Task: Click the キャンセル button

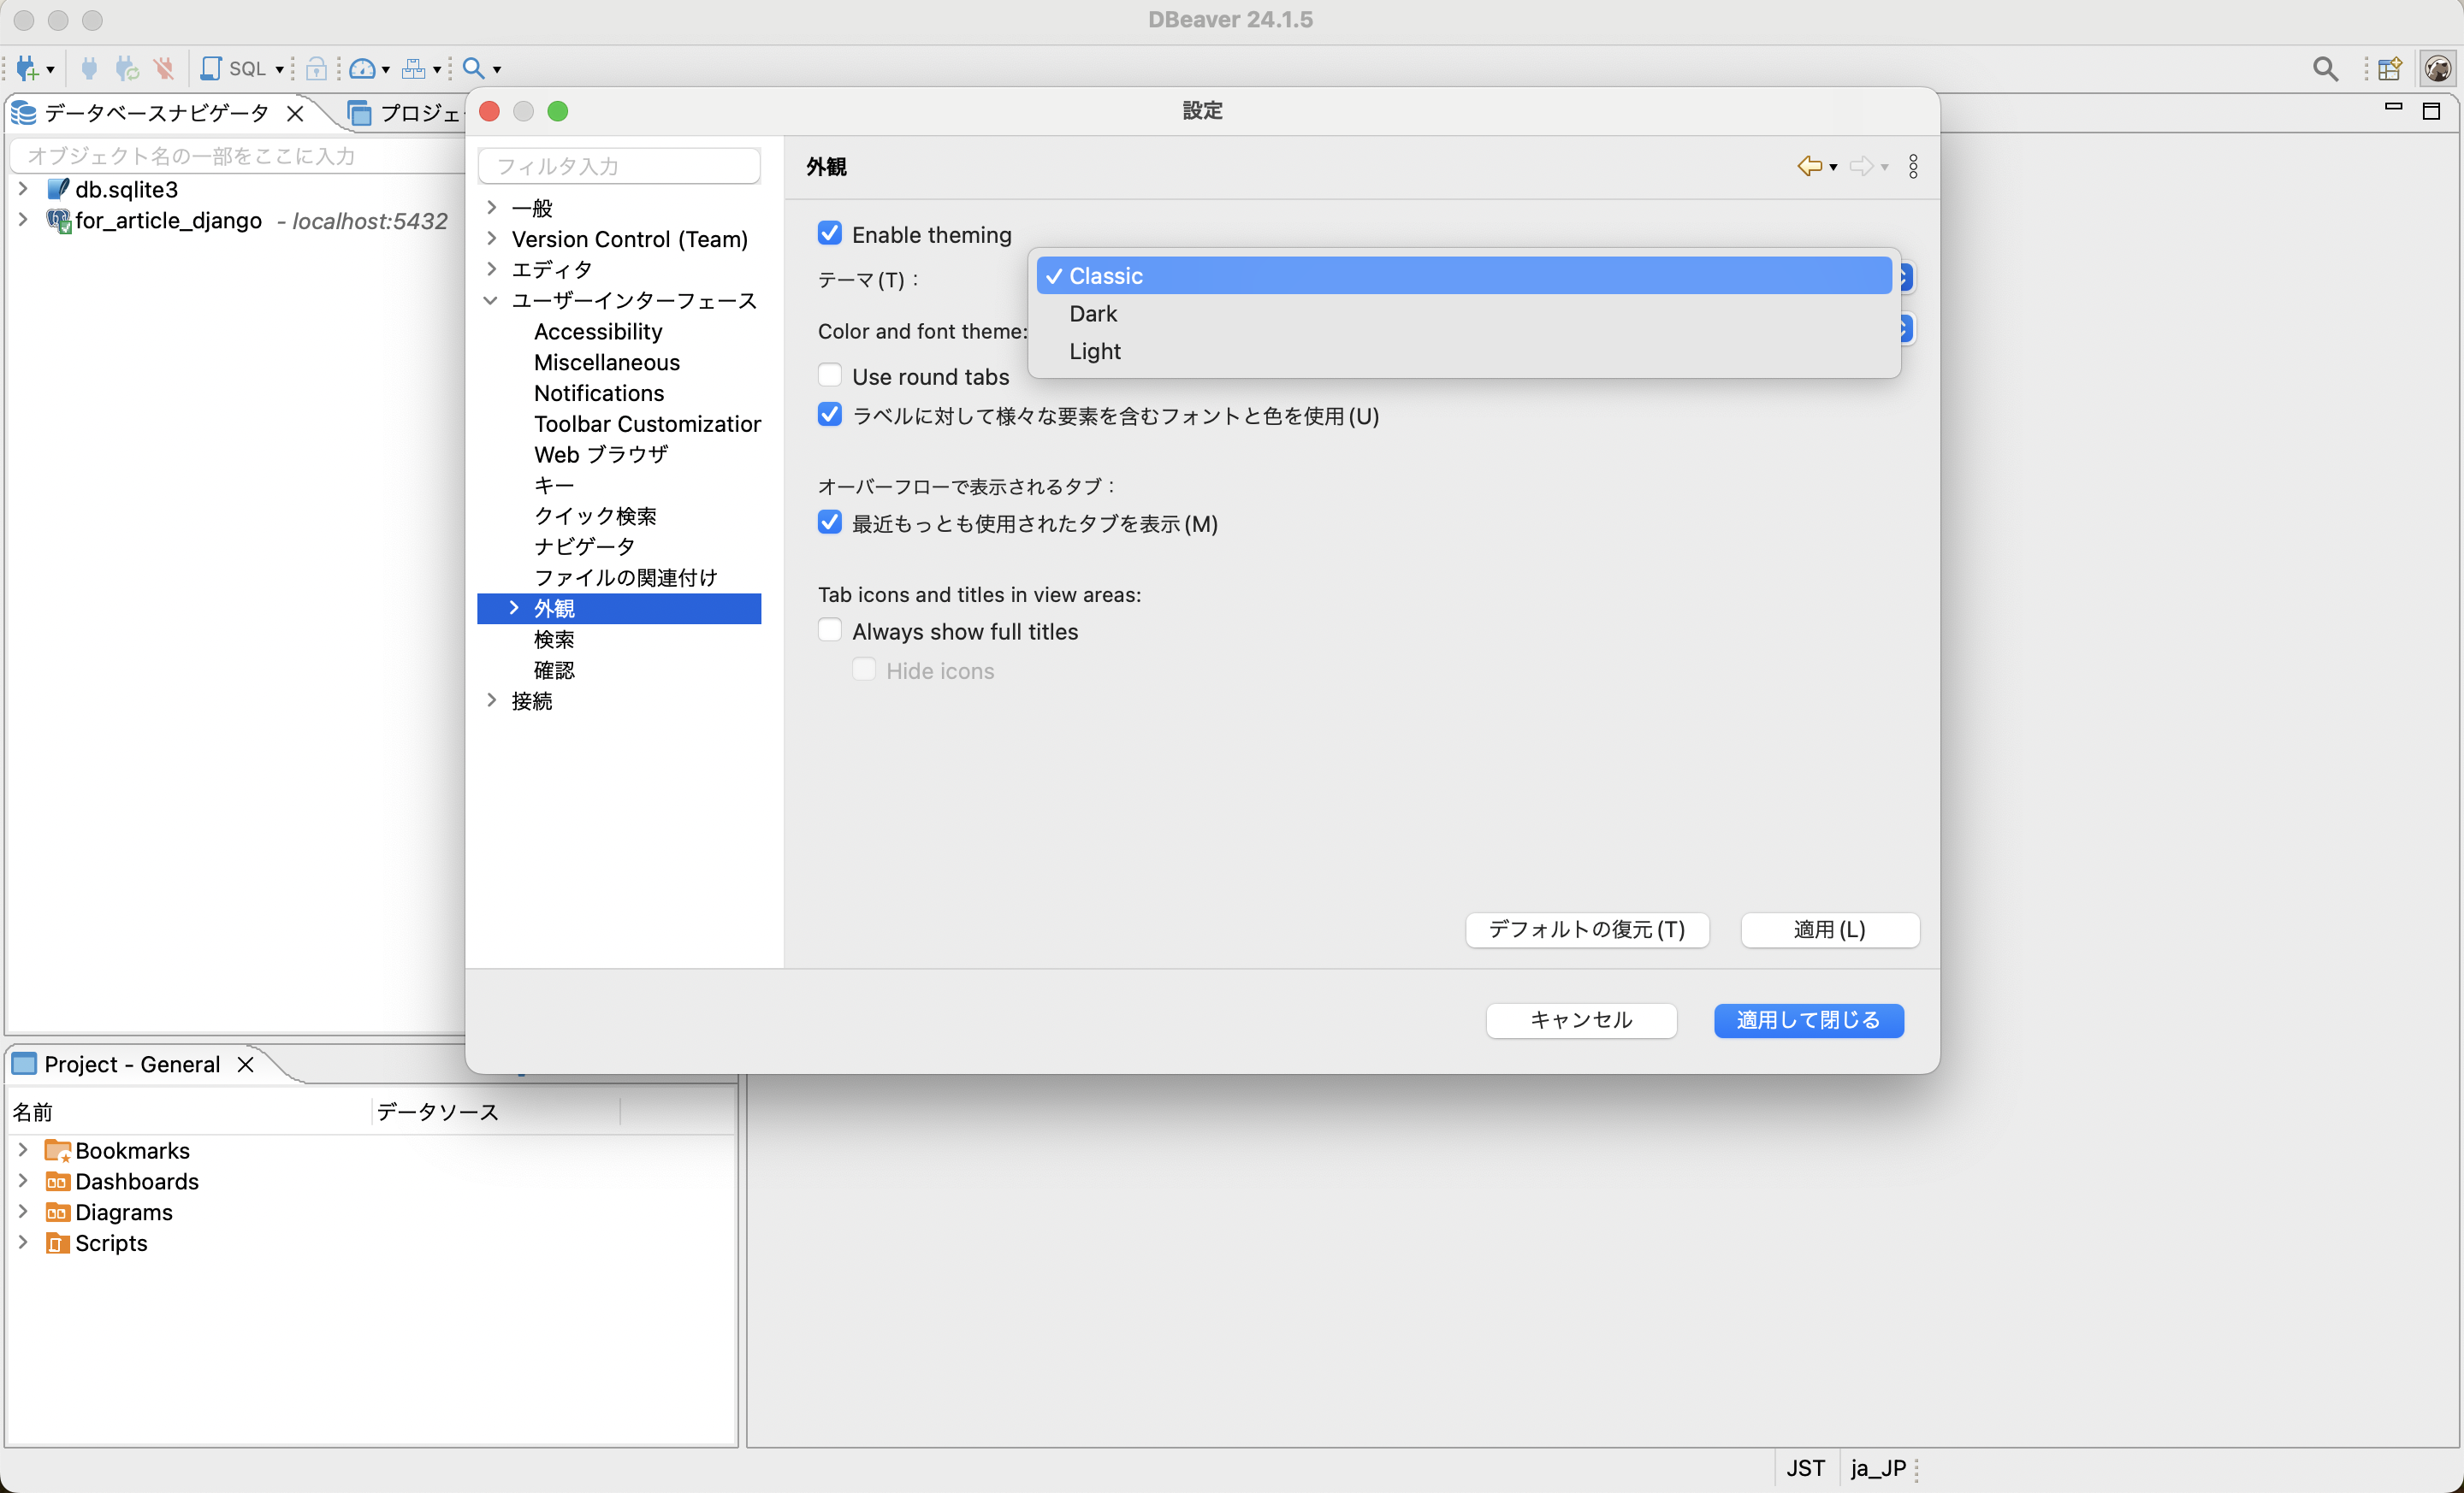Action: pos(1580,1020)
